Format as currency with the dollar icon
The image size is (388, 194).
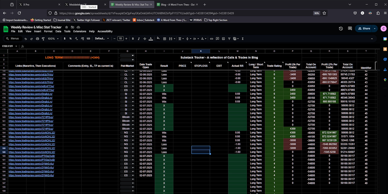click(x=64, y=39)
